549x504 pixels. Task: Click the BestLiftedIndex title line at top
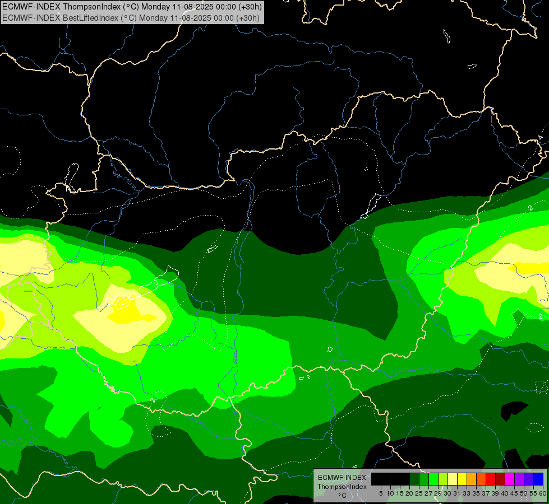click(x=131, y=17)
